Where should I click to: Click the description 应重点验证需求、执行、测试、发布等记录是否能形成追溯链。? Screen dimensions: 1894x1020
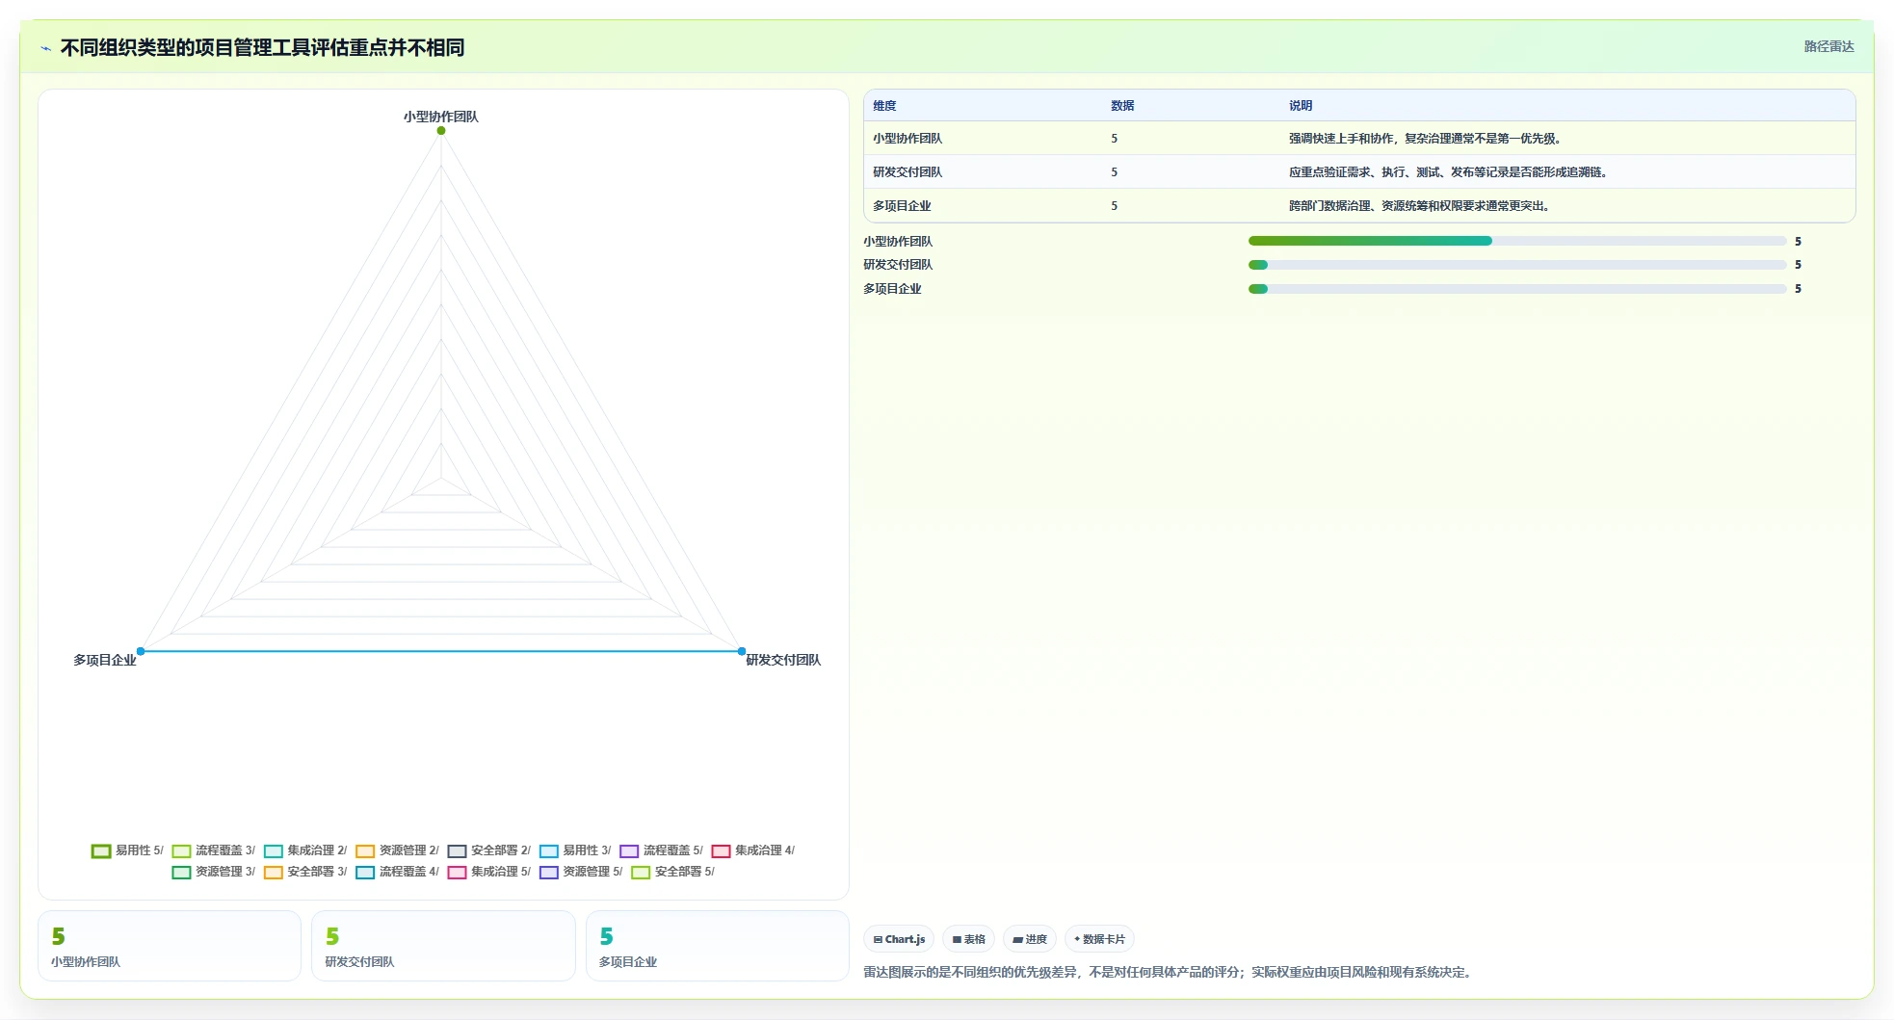[x=1448, y=172]
